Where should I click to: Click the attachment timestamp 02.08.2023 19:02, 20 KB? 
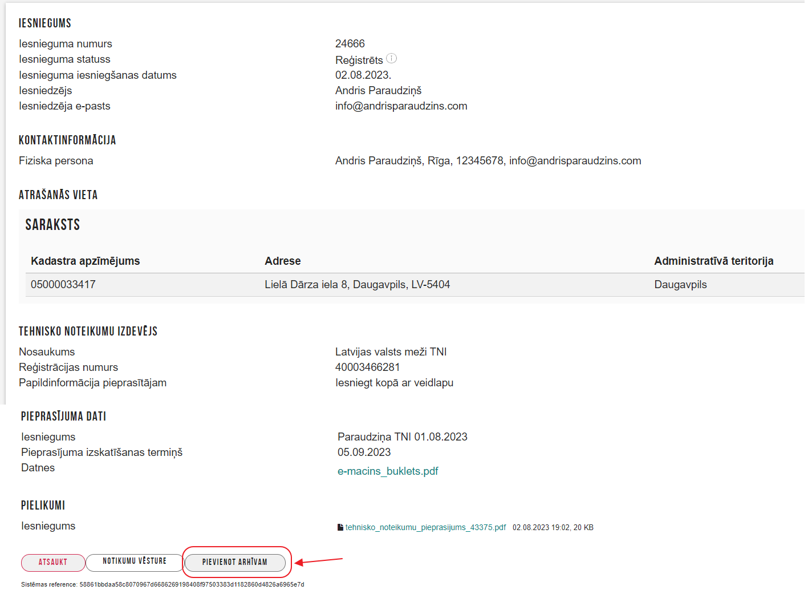[x=553, y=527]
